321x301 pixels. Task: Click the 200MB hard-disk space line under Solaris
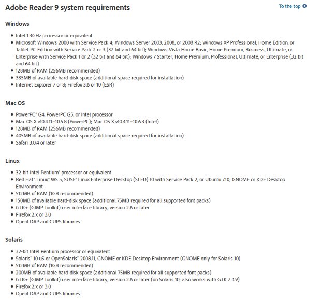click(x=113, y=273)
